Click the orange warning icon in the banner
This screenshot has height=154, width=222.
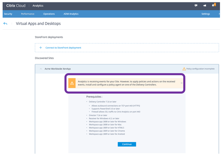[72, 83]
